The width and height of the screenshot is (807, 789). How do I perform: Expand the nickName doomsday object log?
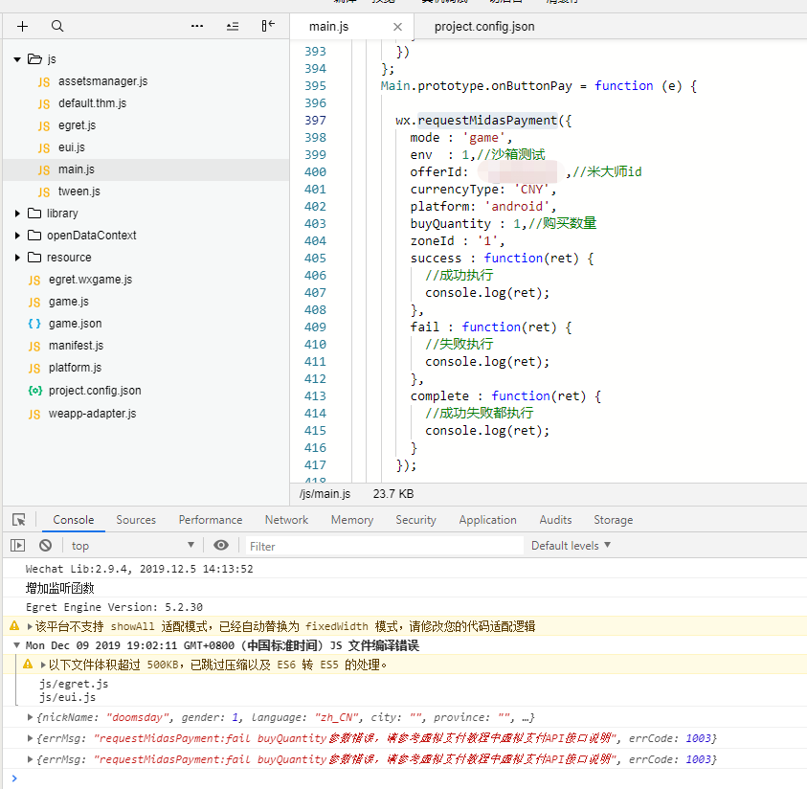(x=31, y=717)
